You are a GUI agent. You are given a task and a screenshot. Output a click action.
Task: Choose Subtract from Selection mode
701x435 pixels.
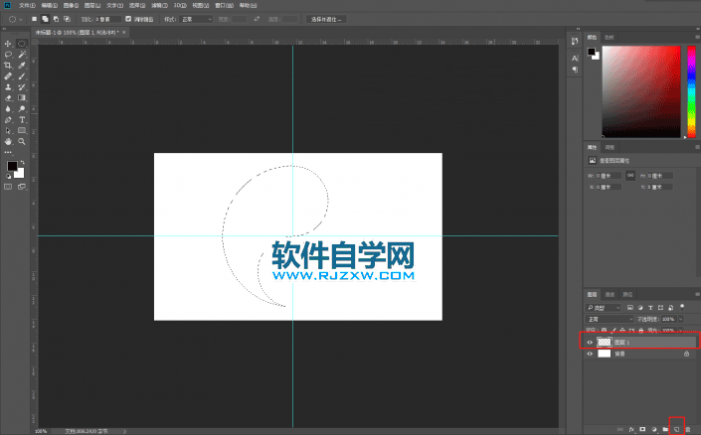[x=56, y=19]
